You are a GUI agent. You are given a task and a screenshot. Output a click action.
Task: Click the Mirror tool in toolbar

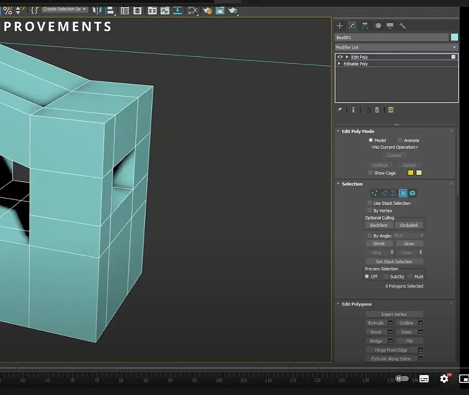pos(97,10)
